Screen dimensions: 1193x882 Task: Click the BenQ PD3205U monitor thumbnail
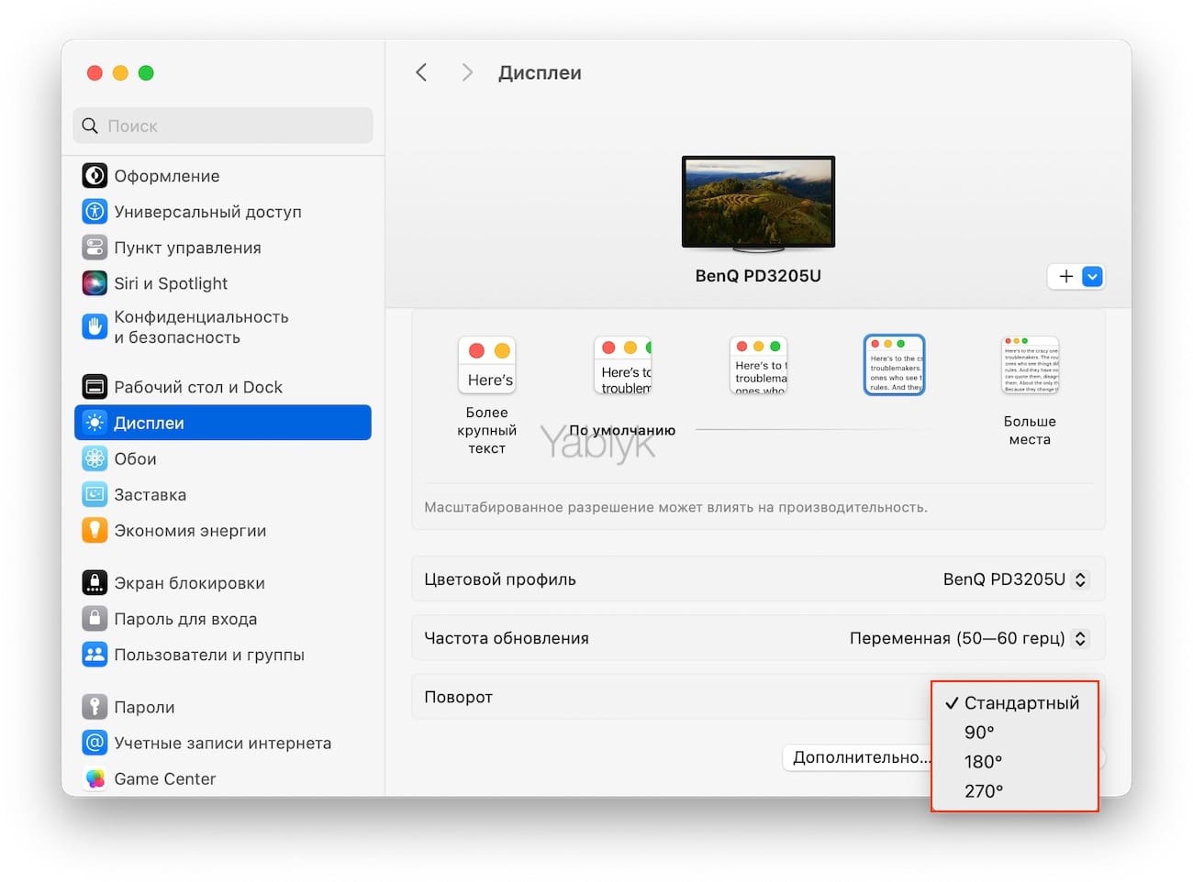pos(758,202)
